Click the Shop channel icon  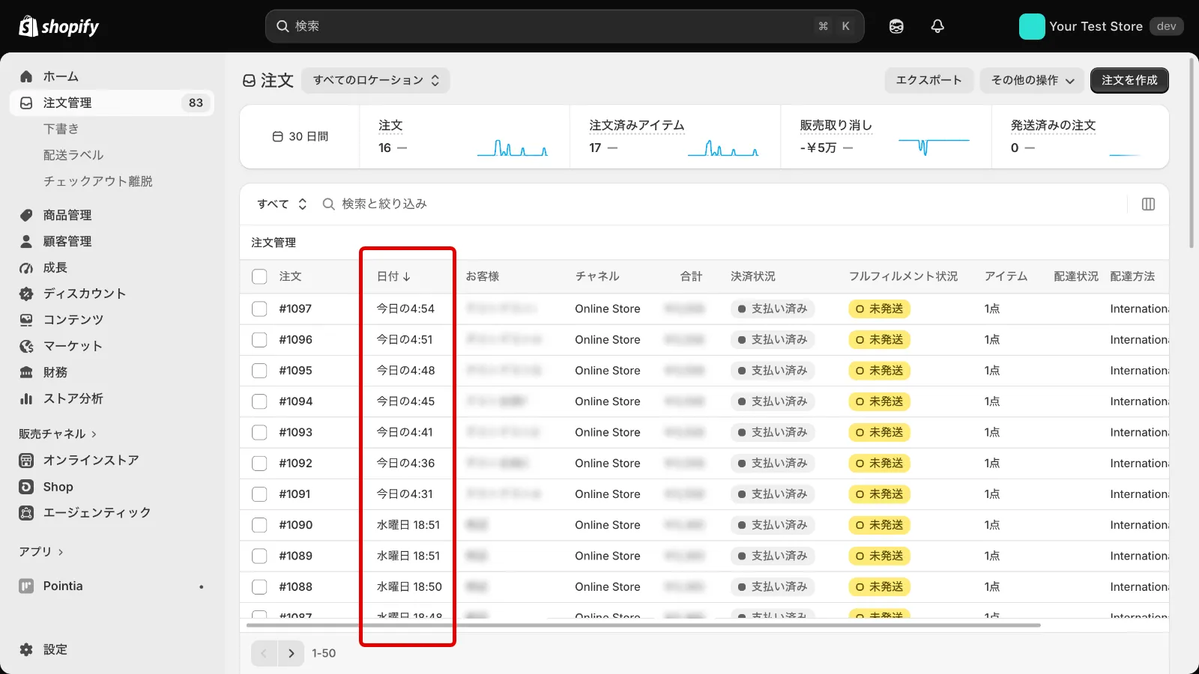pyautogui.click(x=26, y=487)
